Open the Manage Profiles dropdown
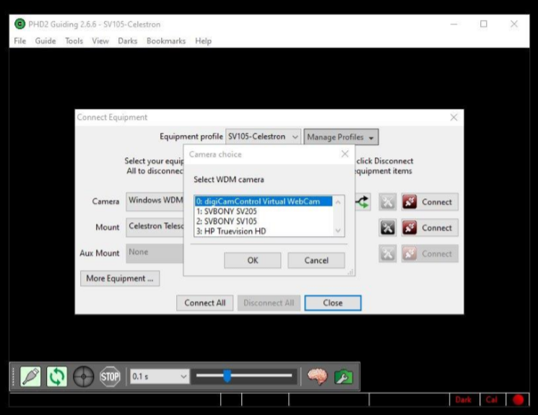538x415 pixels. 341,137
